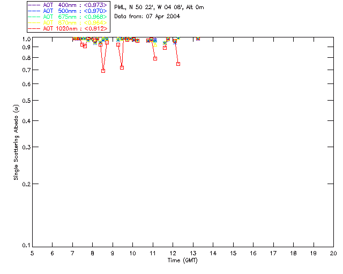The height and width of the screenshot is (274, 343).
Task: Click the Time (GMT) axis title
Action: pos(182,261)
